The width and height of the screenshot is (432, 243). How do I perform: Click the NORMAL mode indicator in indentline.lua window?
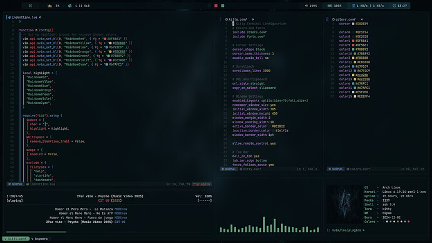pos(16,184)
